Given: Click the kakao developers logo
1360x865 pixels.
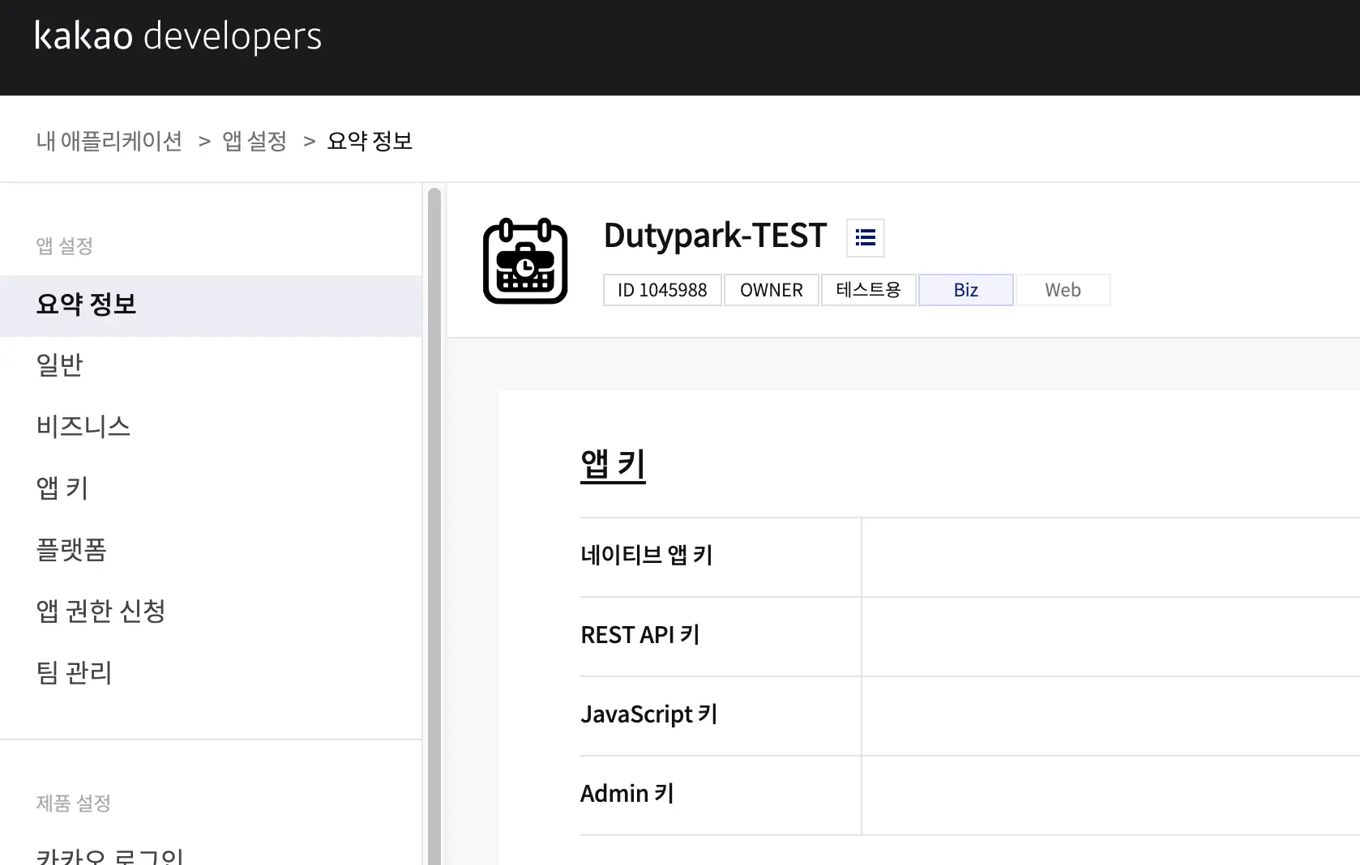Looking at the screenshot, I should pyautogui.click(x=178, y=36).
